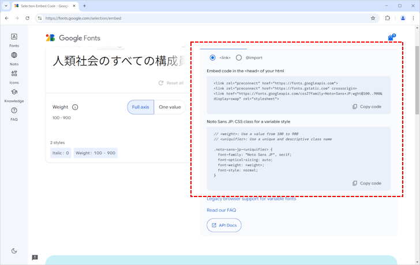
Task: Open the Noto globe section
Action: click(x=14, y=59)
